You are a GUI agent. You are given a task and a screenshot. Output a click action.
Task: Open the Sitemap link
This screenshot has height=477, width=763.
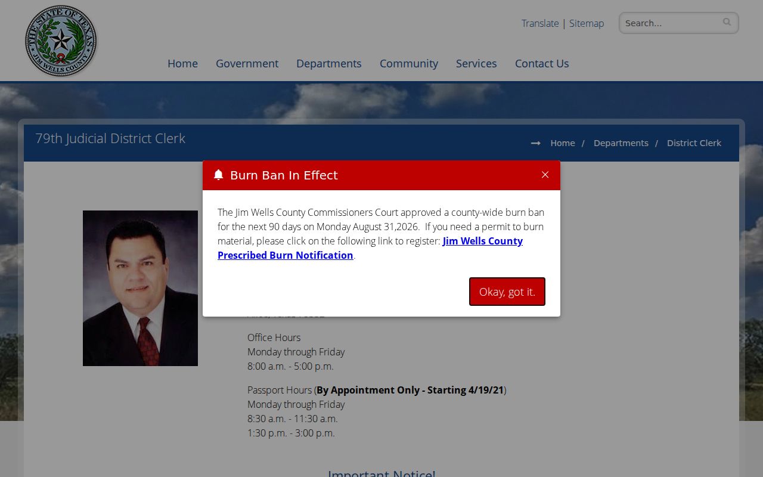[x=587, y=23]
